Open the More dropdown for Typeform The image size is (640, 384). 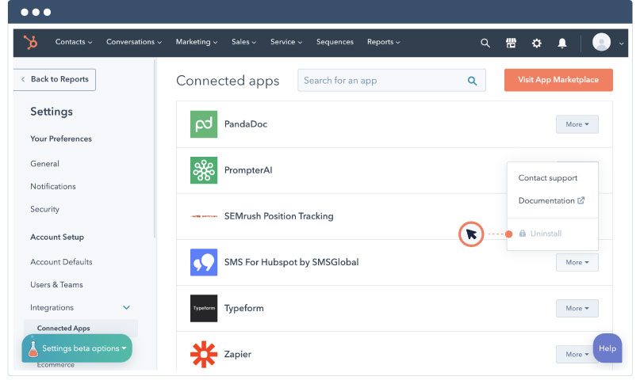pyautogui.click(x=577, y=309)
